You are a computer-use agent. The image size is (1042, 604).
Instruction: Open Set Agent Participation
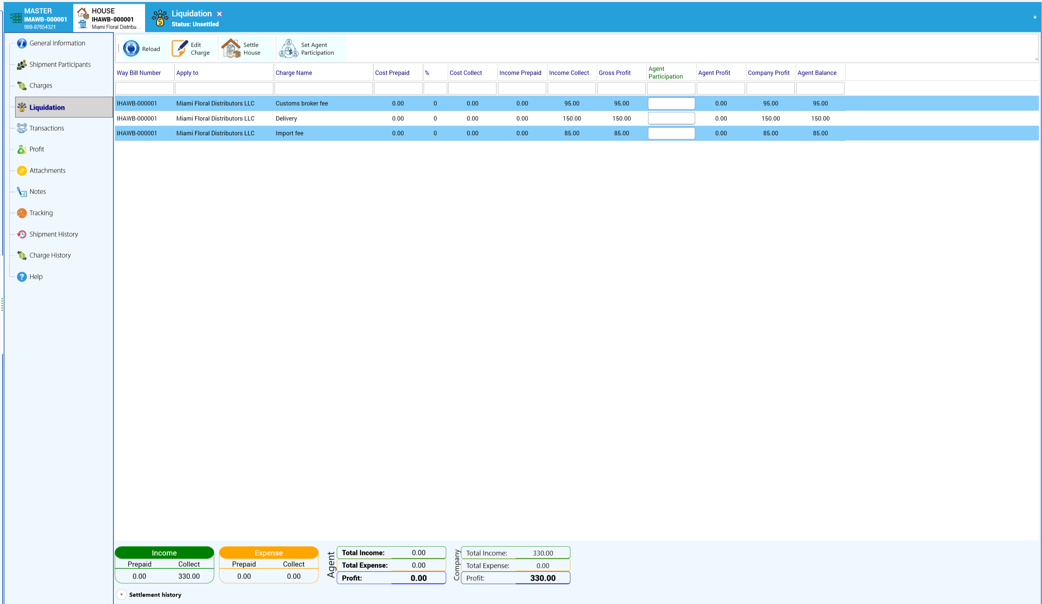(306, 49)
